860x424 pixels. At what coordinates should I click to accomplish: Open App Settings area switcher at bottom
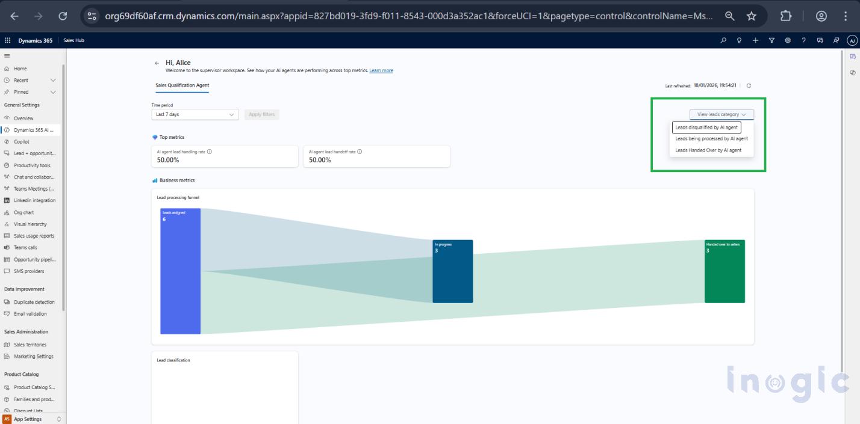(33, 419)
